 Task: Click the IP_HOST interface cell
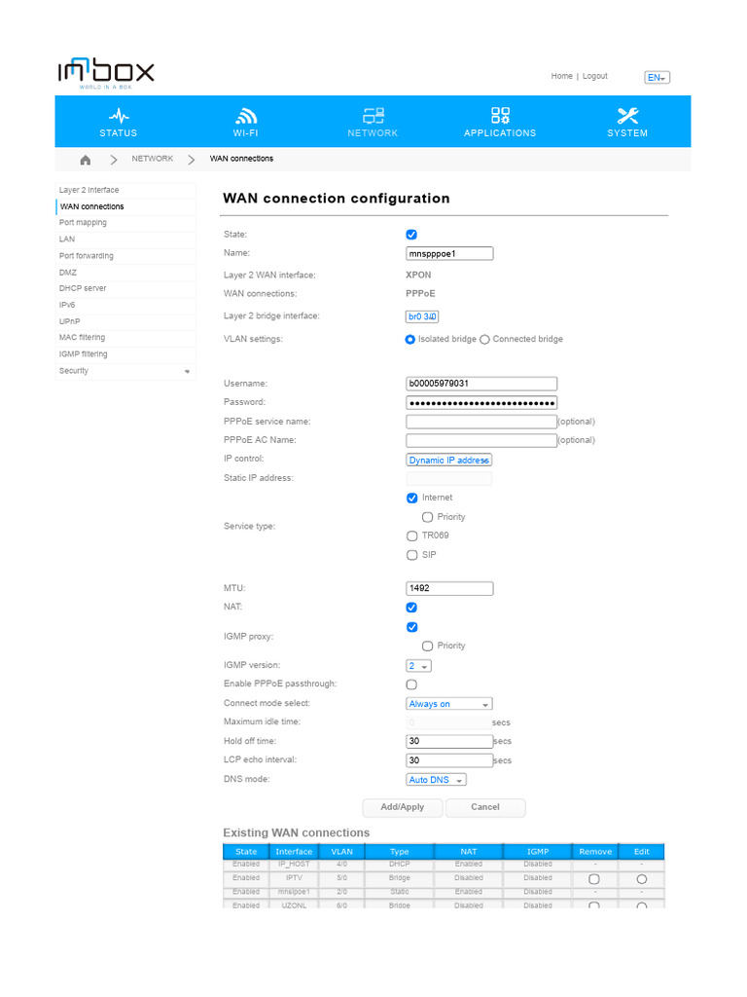pos(294,865)
